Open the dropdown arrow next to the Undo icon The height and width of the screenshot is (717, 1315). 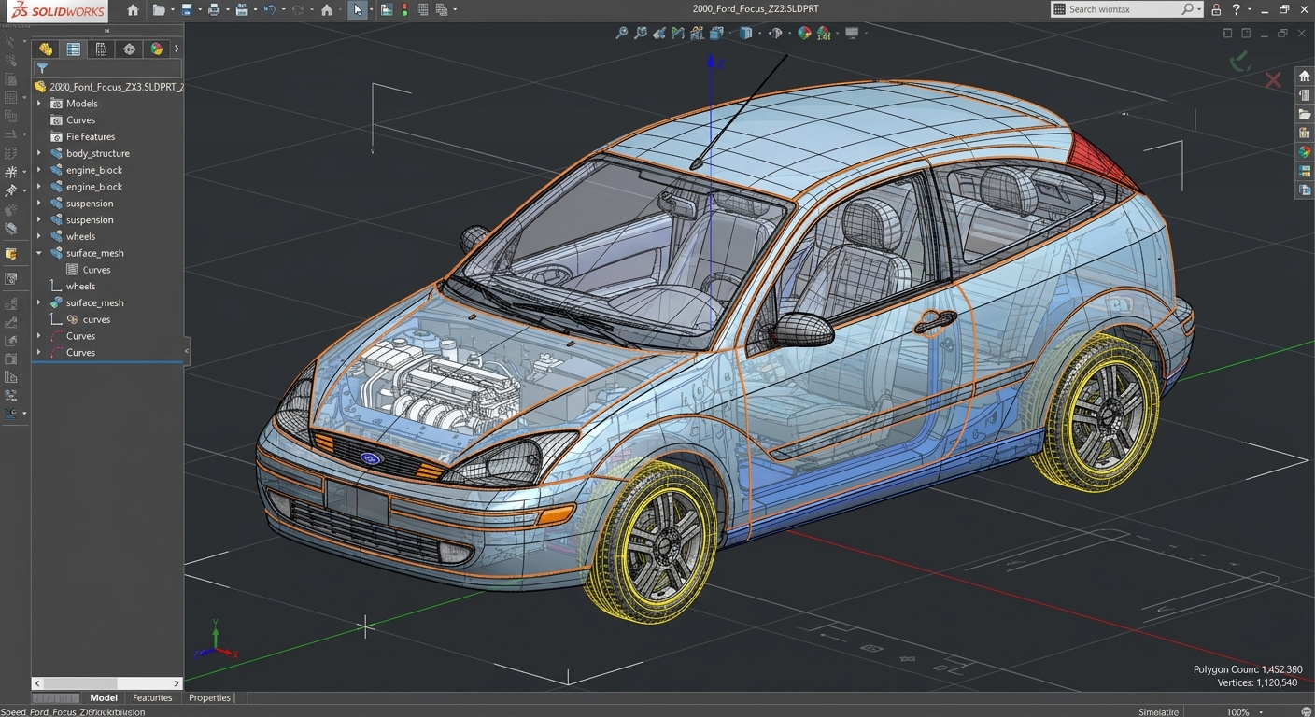coord(282,11)
